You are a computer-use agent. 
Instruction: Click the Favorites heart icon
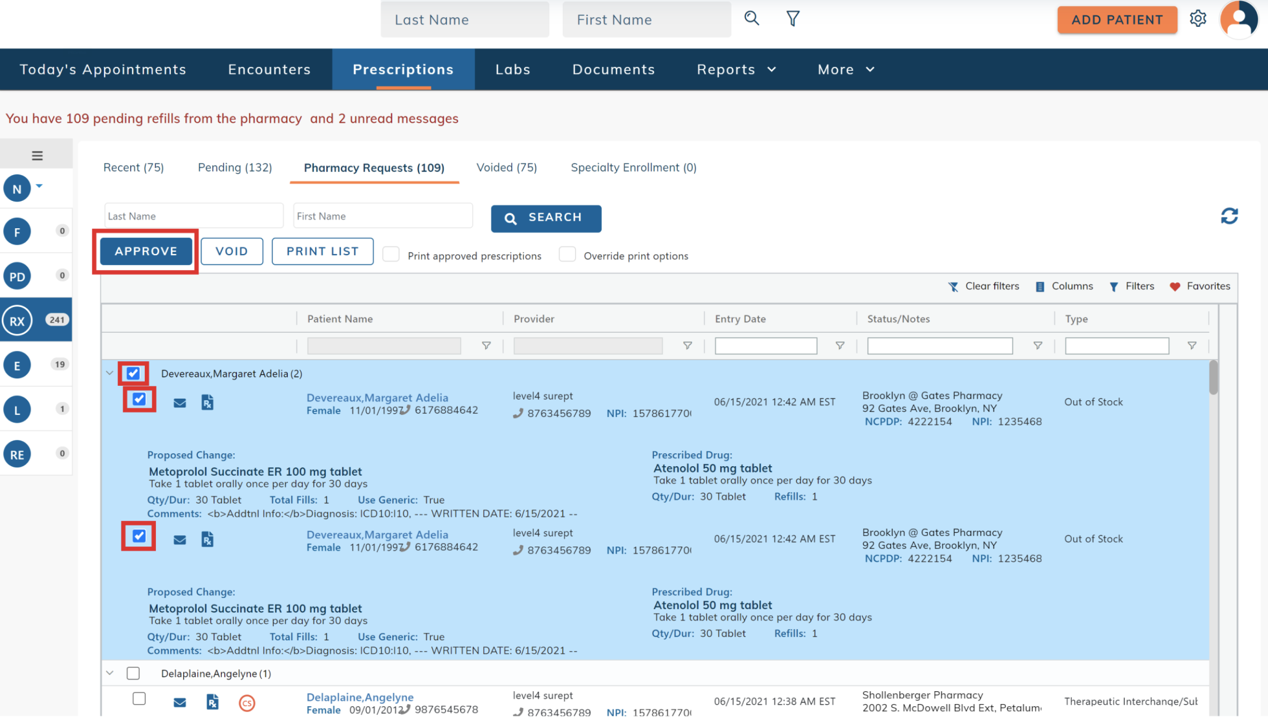point(1175,287)
